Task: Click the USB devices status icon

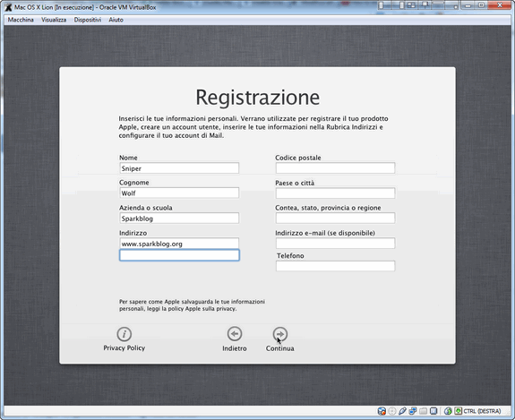Action: [x=402, y=411]
